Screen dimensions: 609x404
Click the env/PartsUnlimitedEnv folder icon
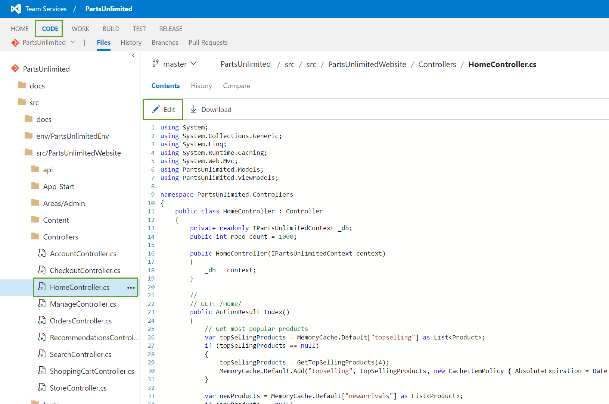(29, 135)
